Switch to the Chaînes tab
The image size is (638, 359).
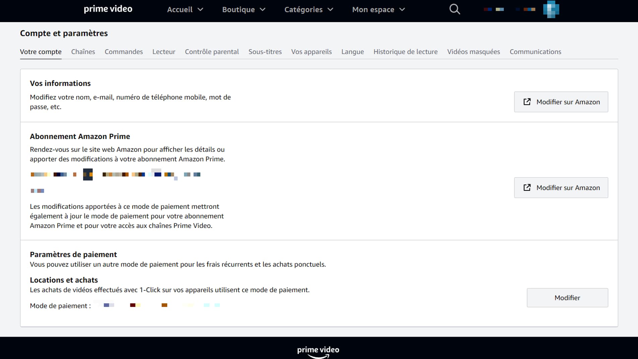pyautogui.click(x=83, y=52)
